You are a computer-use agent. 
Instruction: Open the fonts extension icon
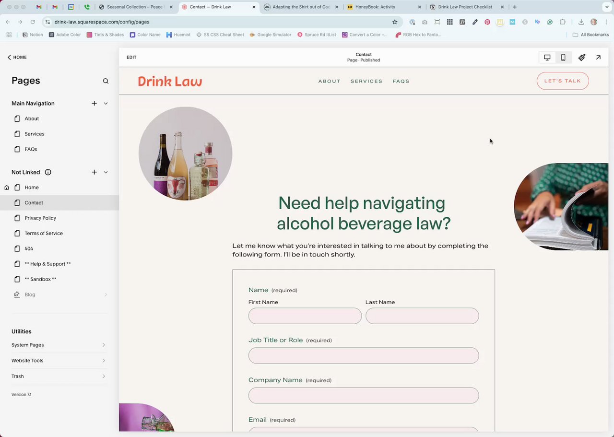pyautogui.click(x=462, y=22)
